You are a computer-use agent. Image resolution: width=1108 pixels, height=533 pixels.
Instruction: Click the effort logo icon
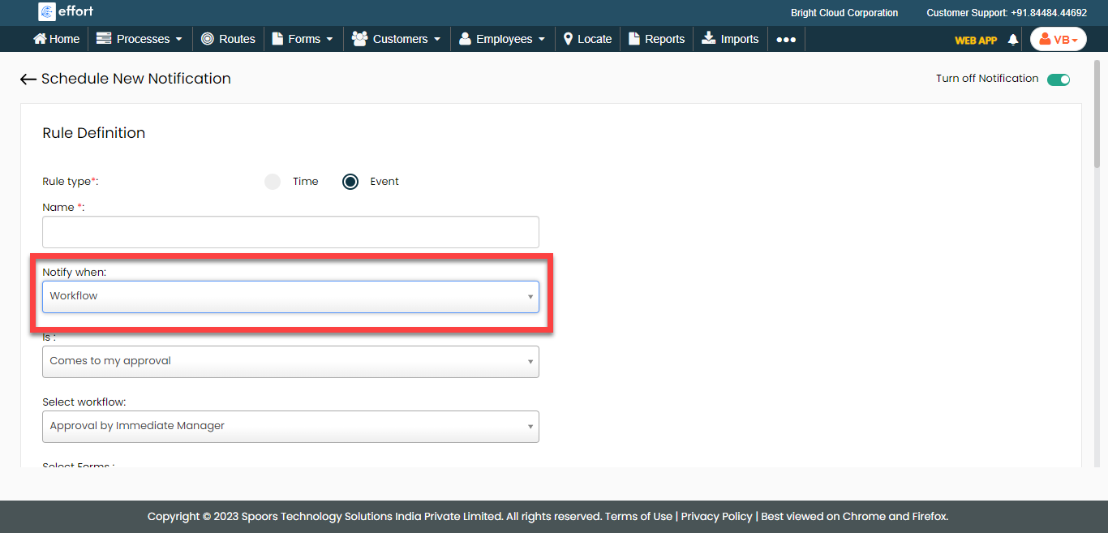(47, 12)
